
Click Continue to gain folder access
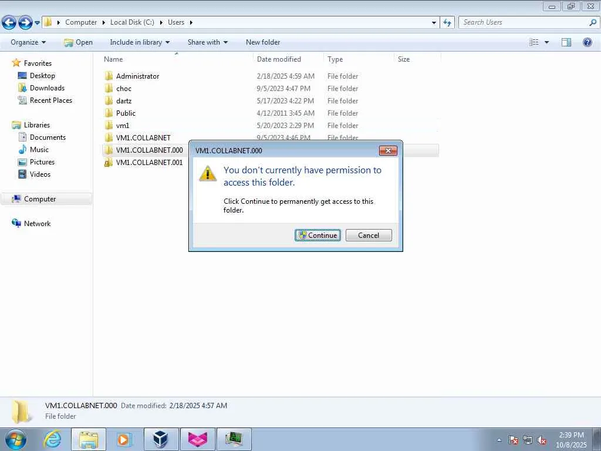pyautogui.click(x=318, y=235)
